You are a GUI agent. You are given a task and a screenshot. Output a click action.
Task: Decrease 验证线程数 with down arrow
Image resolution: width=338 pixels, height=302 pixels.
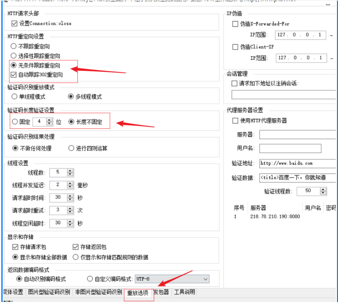pyautogui.click(x=323, y=193)
